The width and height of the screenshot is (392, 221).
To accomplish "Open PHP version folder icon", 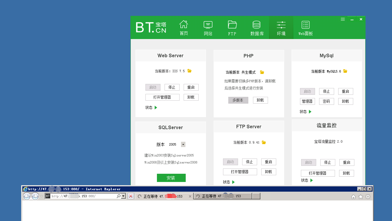I will pos(262,72).
